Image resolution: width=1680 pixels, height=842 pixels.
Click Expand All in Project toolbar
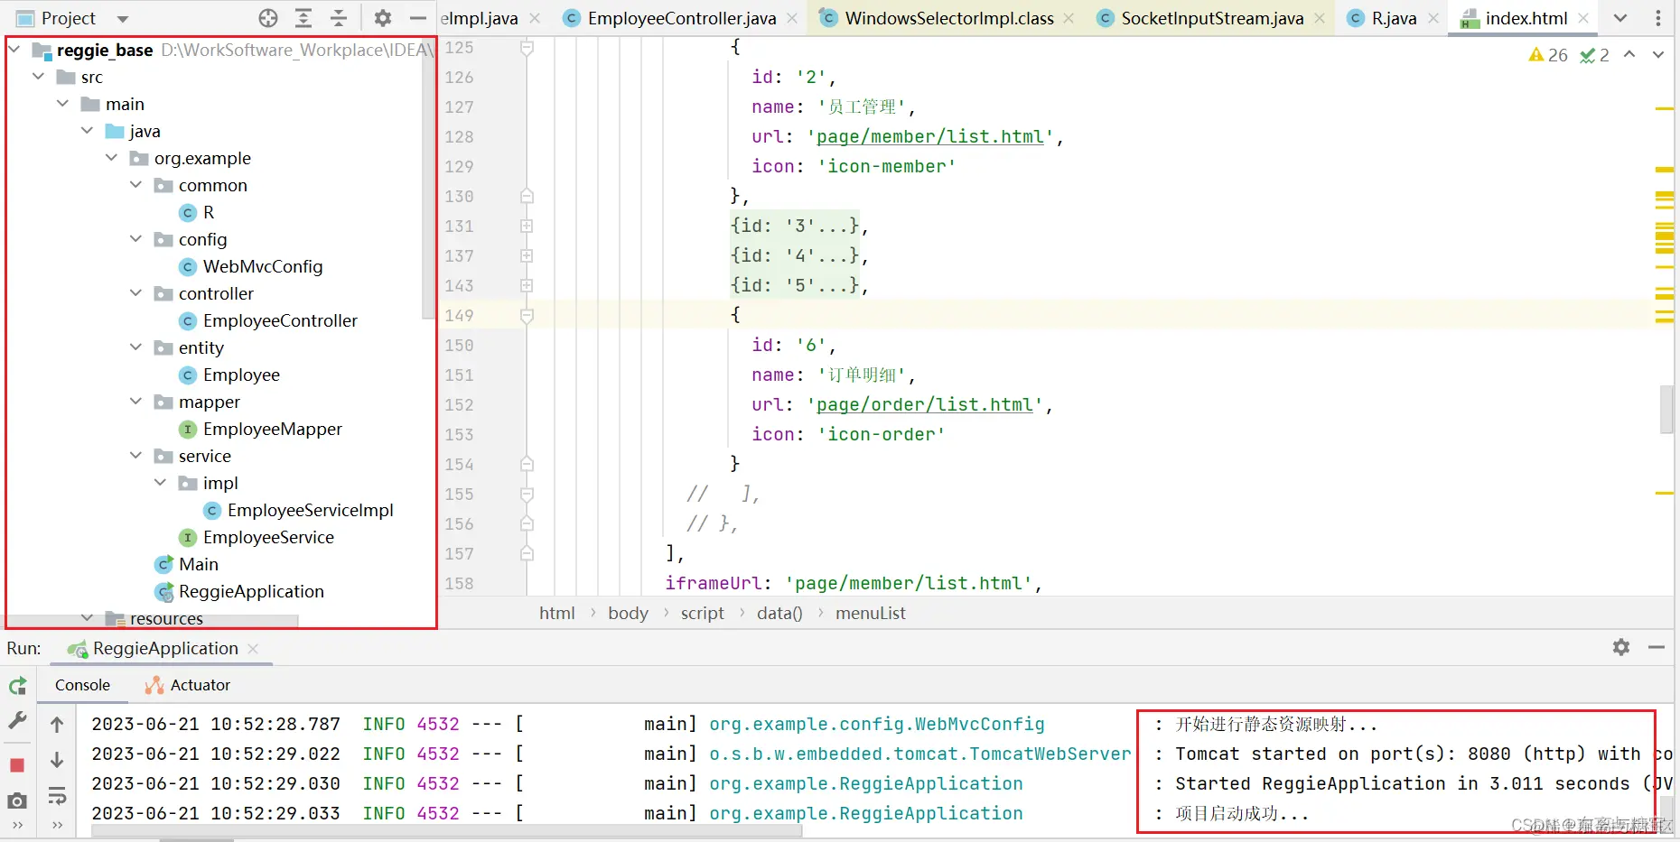pos(303,18)
